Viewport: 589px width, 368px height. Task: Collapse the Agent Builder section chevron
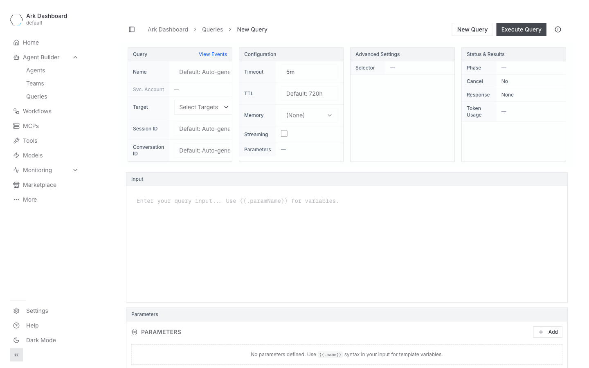coord(75,57)
